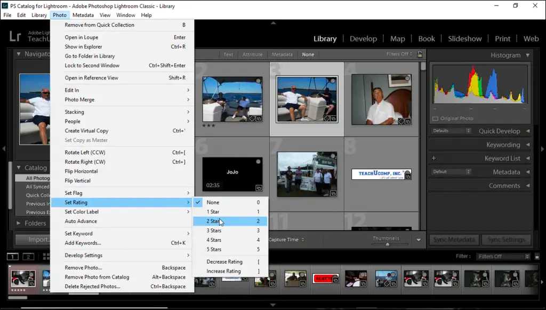Image resolution: width=546 pixels, height=310 pixels.
Task: Click the Sync Settings button
Action: pyautogui.click(x=505, y=240)
